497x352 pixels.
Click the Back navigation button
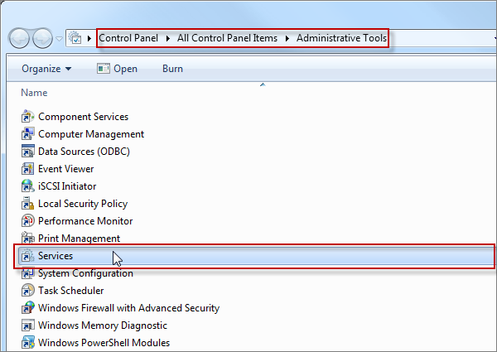20,38
